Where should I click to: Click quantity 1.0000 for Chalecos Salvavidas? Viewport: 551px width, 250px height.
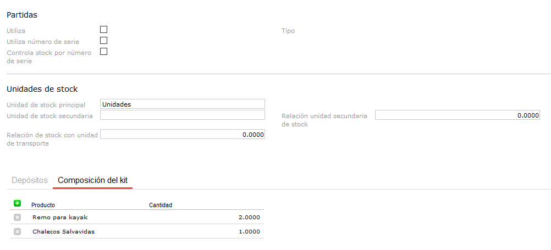pyautogui.click(x=249, y=232)
